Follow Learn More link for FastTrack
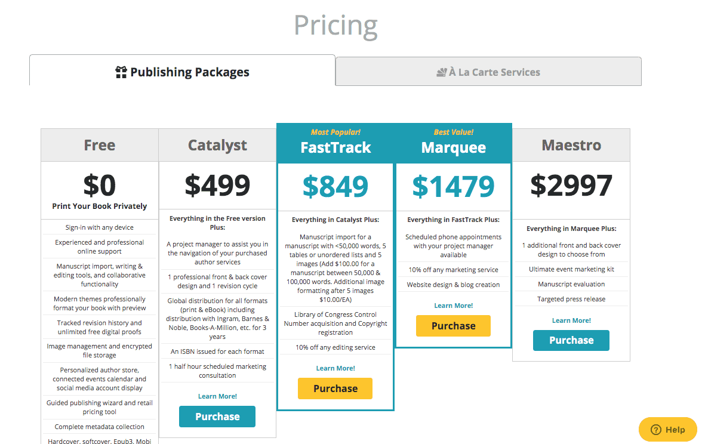This screenshot has width=705, height=444. 335,368
